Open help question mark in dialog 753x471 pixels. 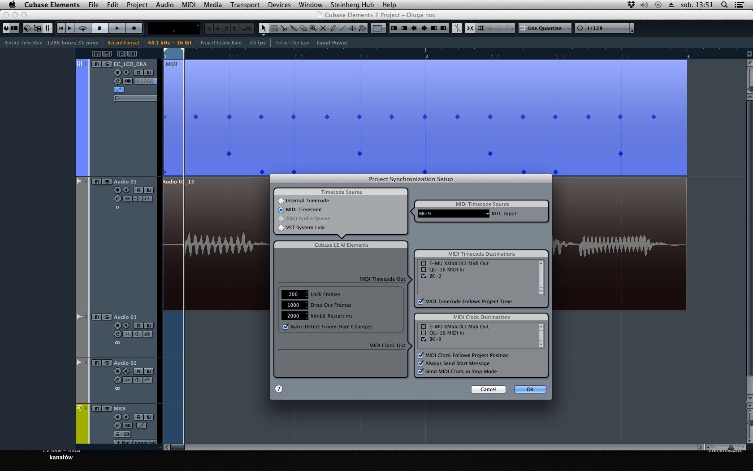(x=279, y=389)
